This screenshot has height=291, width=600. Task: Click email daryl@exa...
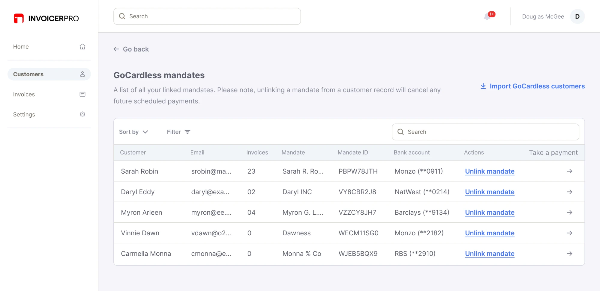(x=210, y=192)
